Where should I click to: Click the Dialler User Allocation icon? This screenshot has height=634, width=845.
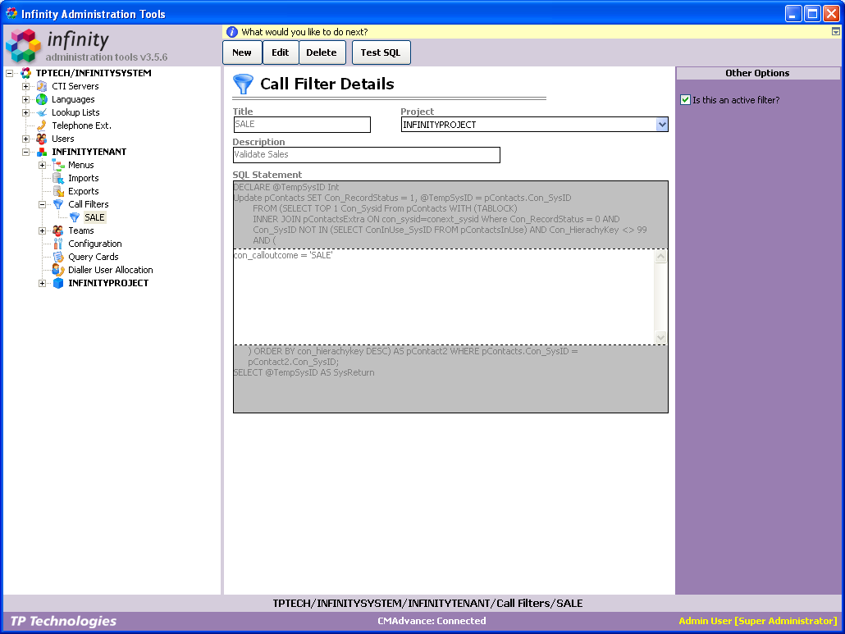click(x=58, y=270)
